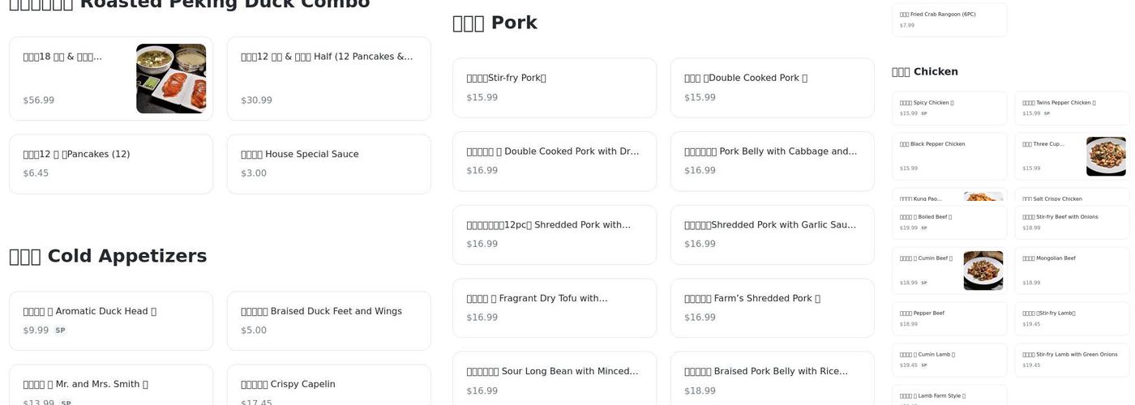Select the Half duck $30.99 combo
1135x405 pixels.
328,78
